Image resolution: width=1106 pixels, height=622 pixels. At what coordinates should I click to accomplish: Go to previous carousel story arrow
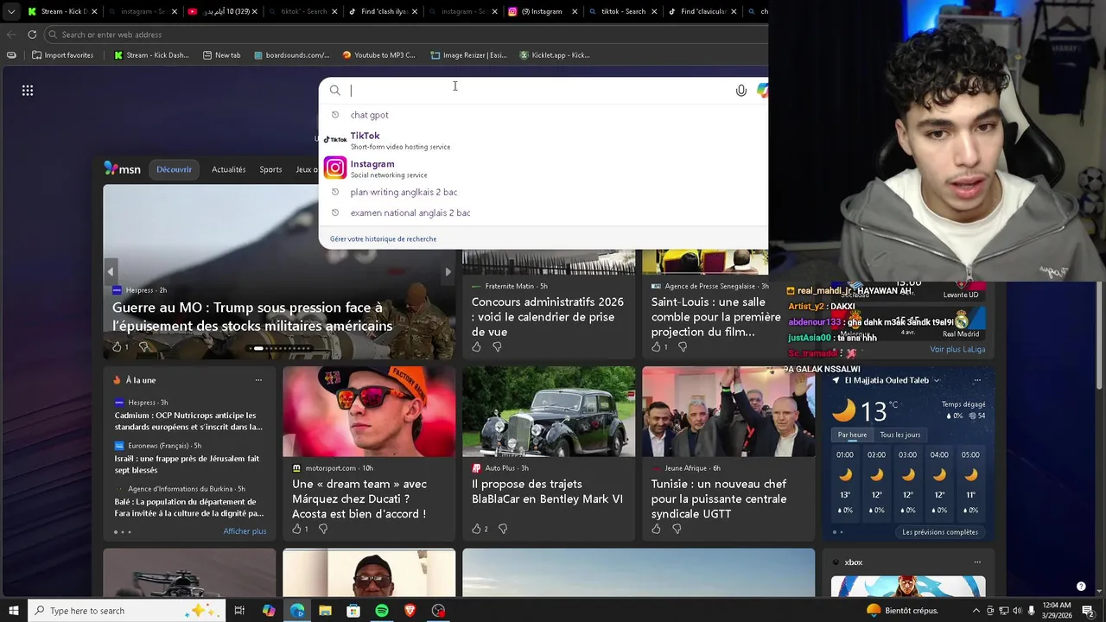pyautogui.click(x=111, y=271)
